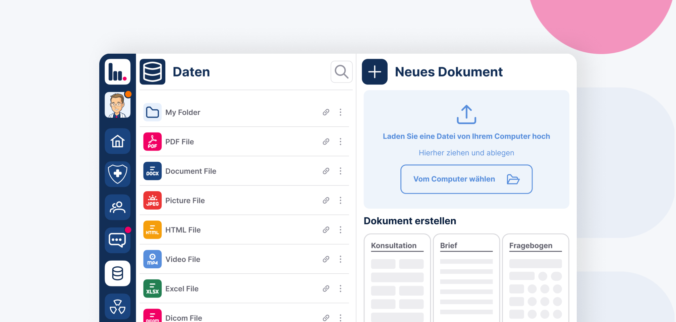Click link icon beside Excel File
The image size is (676, 322).
pos(326,288)
